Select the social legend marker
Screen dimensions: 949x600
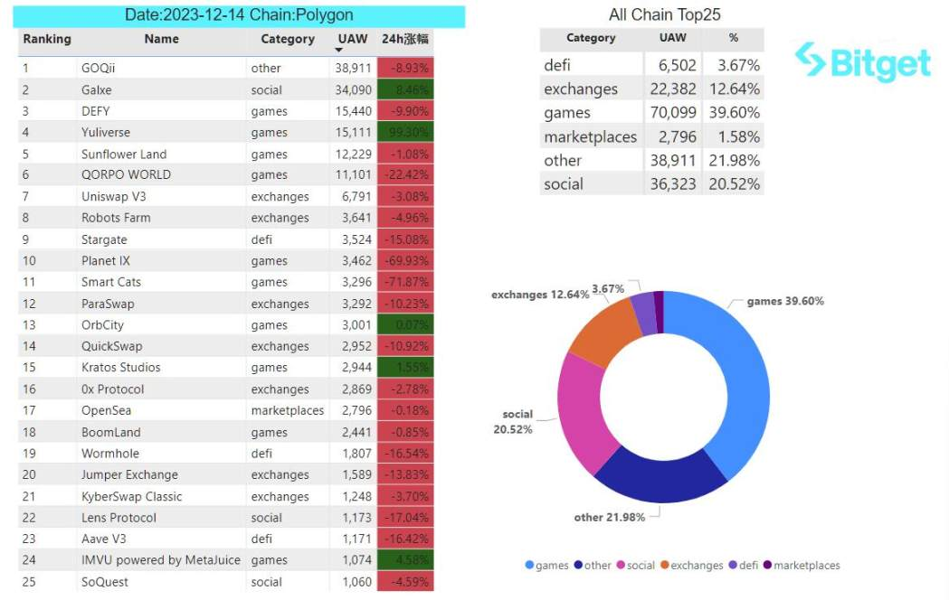point(621,565)
